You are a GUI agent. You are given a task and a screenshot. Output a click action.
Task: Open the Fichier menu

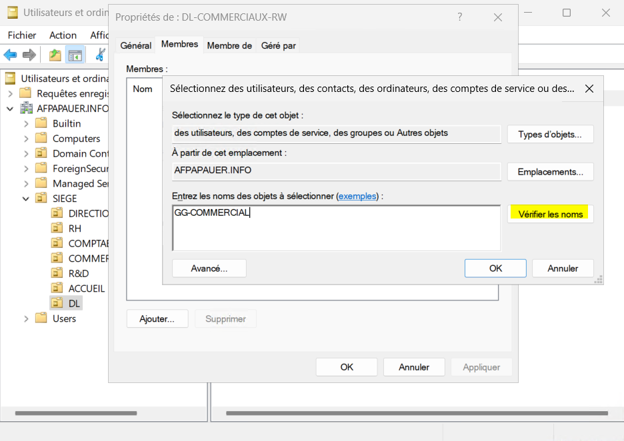coord(22,35)
